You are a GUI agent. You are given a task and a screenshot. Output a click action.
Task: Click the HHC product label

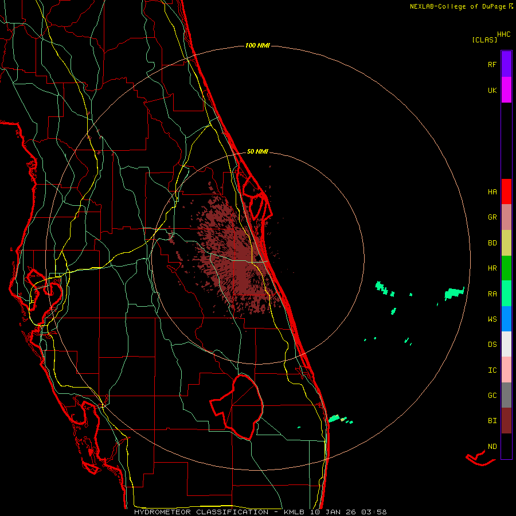click(x=503, y=34)
